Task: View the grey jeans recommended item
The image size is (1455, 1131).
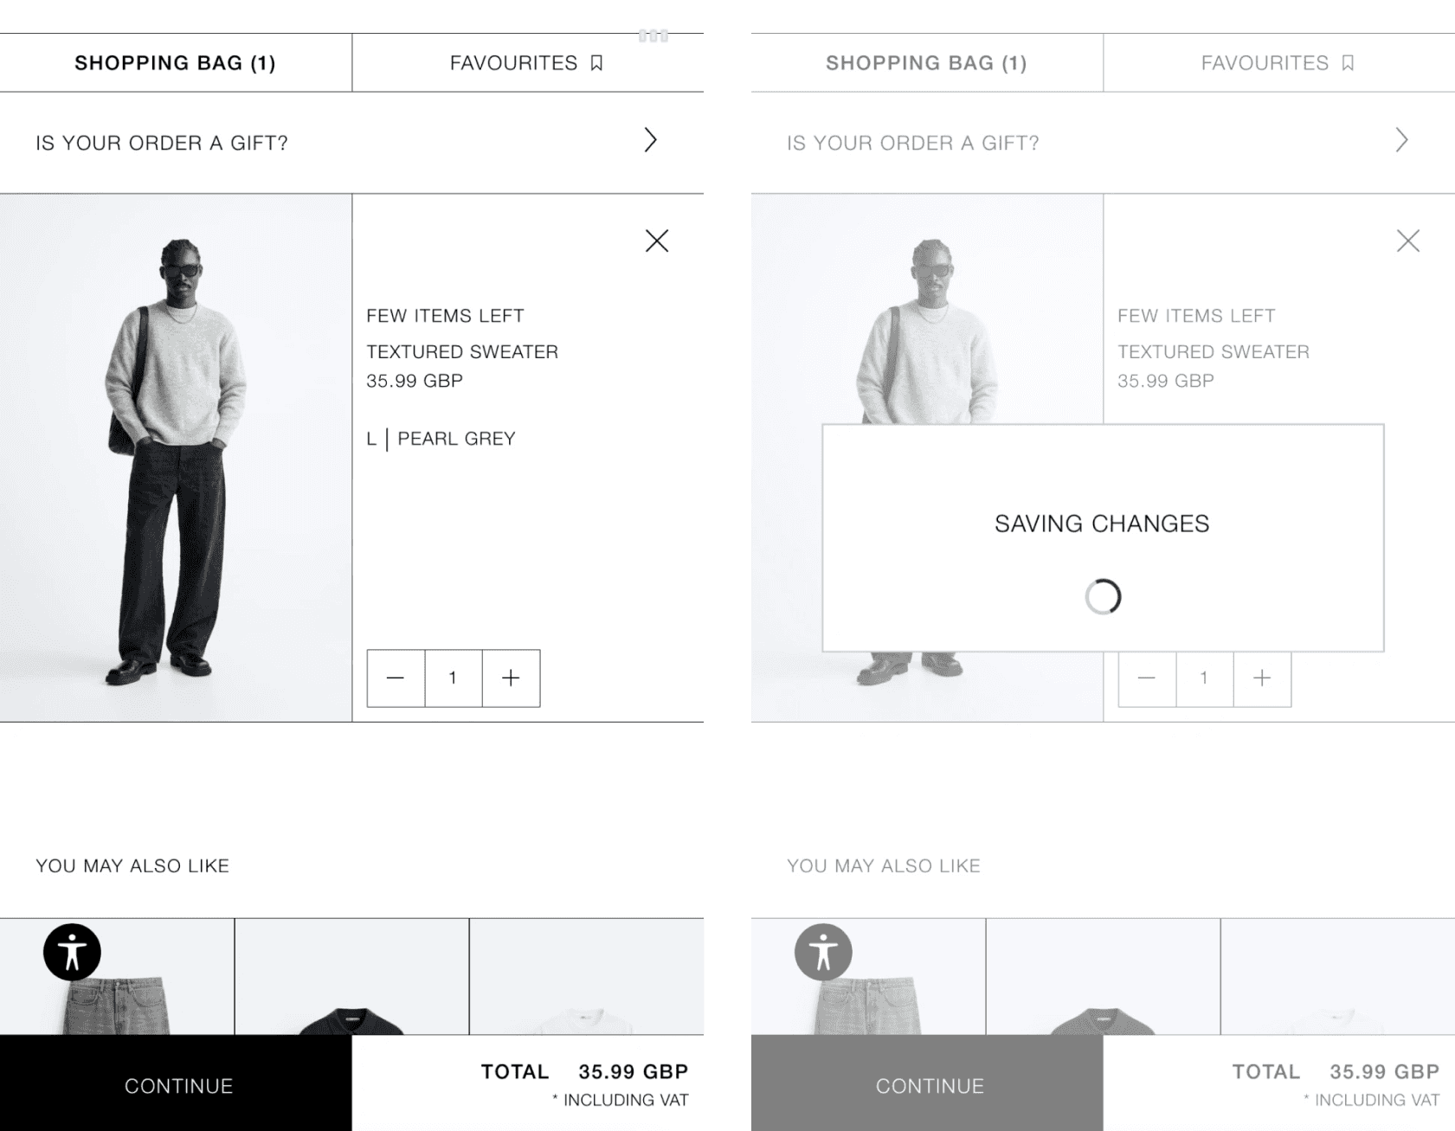Action: [x=117, y=976]
